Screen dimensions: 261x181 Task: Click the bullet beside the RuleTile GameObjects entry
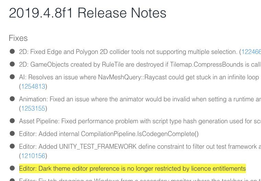pos(12,64)
